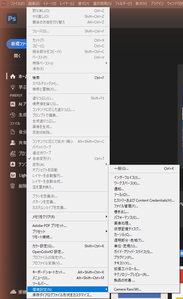The height and width of the screenshot is (299, 183).
Task: Select 書き出し... preferences
Action: [144, 212]
